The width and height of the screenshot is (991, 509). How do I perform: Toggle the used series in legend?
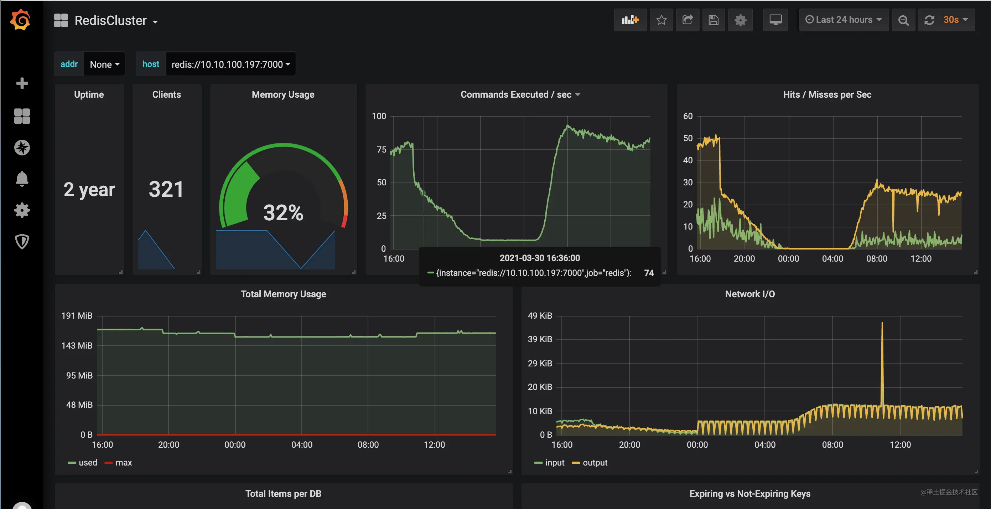(88, 462)
